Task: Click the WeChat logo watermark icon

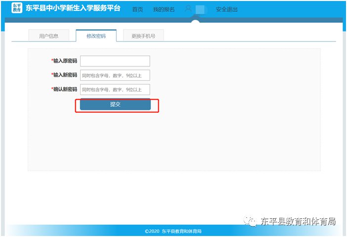Action: point(252,221)
